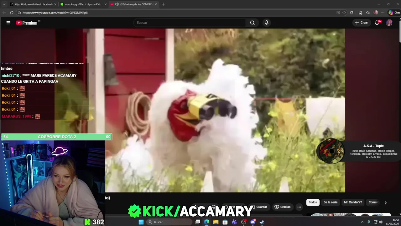Image resolution: width=401 pixels, height=226 pixels.
Task: Open browser favorites list icon
Action: coord(368,13)
